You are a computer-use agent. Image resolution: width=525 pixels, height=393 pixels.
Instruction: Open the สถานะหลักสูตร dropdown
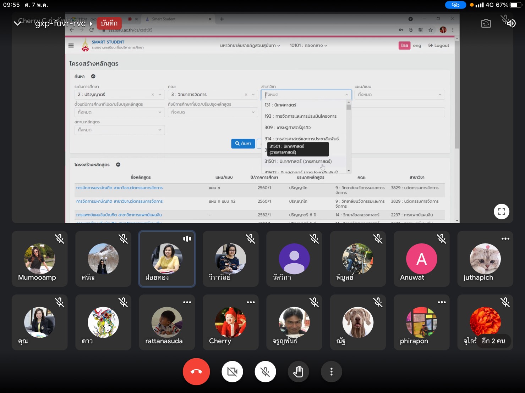pyautogui.click(x=119, y=130)
